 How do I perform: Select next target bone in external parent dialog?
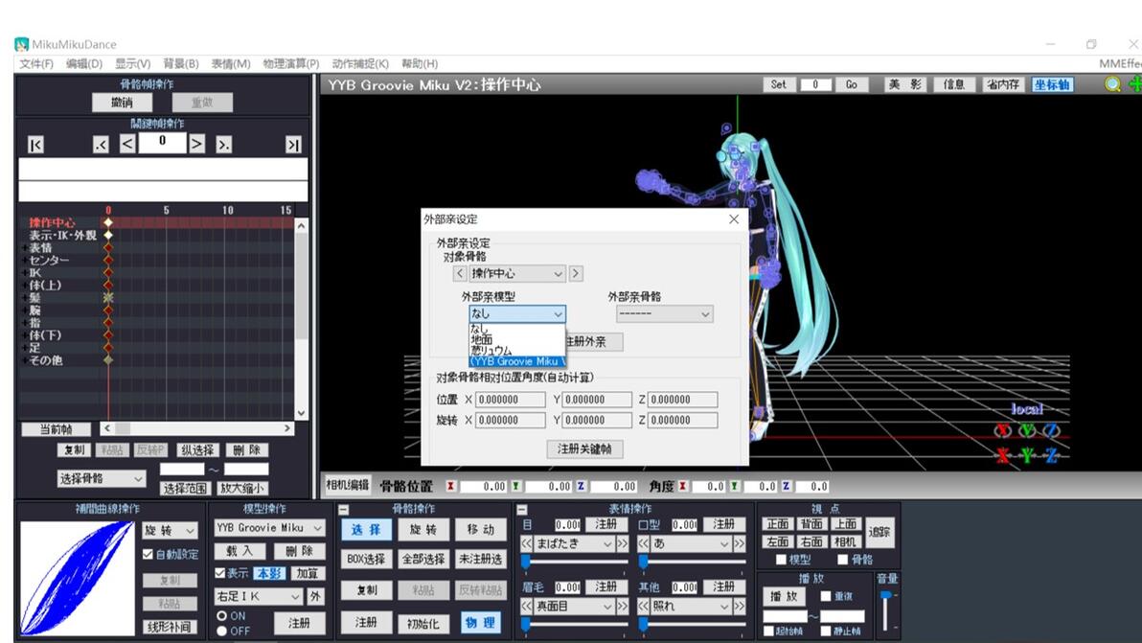click(x=576, y=273)
